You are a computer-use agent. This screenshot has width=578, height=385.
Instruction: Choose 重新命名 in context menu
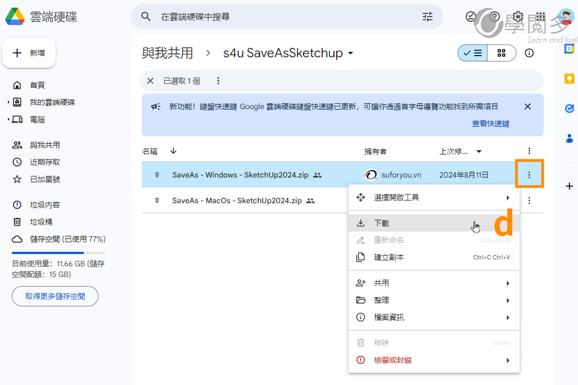pos(434,240)
